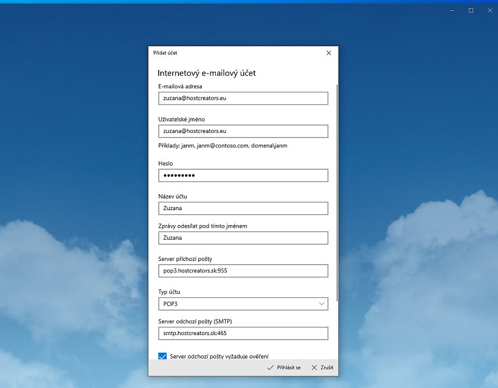Viewport: 498px width, 388px height.
Task: Click the dialog's vertical scrollbar
Action: tap(337, 192)
